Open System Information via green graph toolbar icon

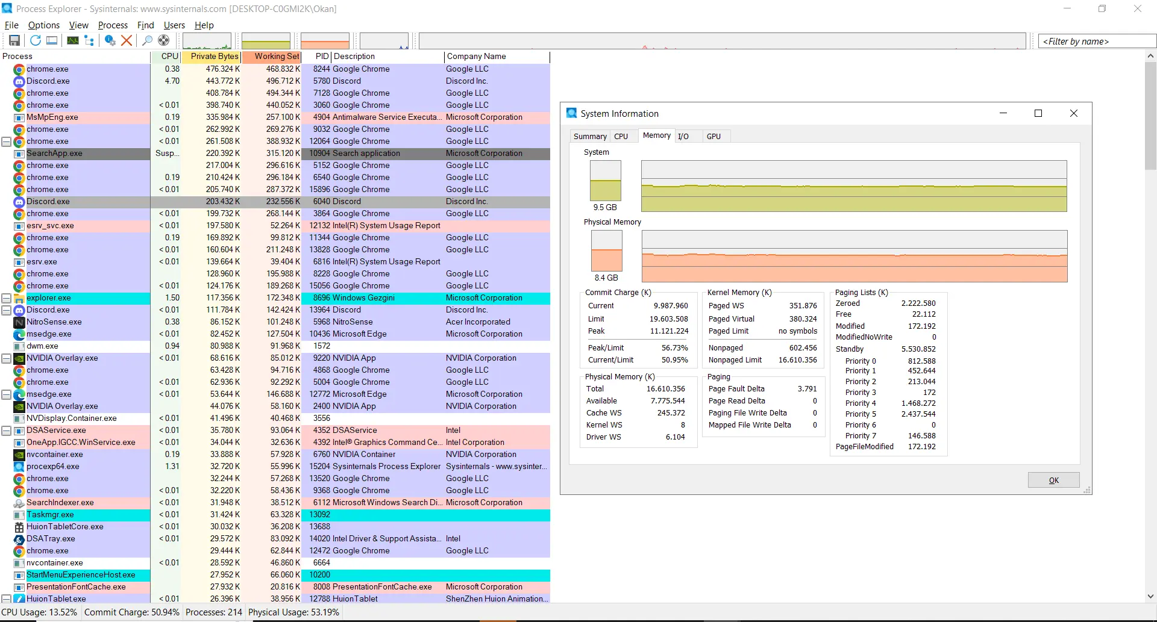(x=73, y=40)
